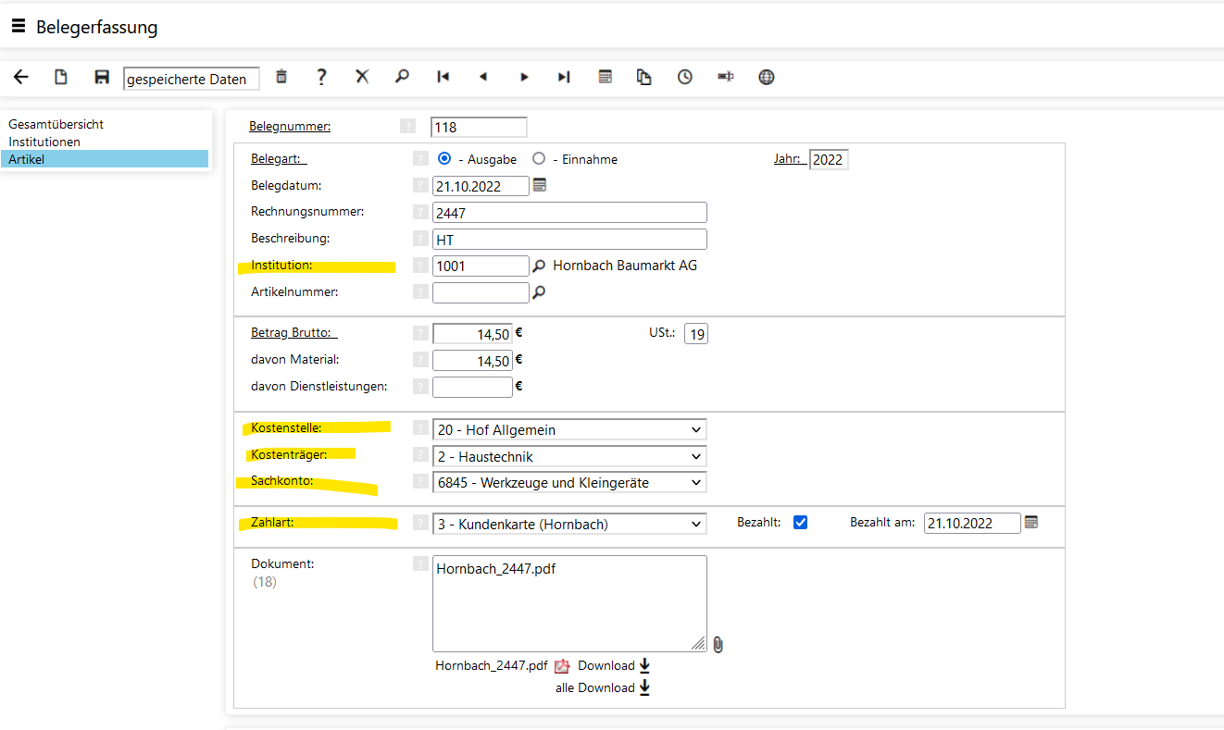Save the record with the floppy disk icon
The image size is (1224, 730).
pyautogui.click(x=102, y=78)
